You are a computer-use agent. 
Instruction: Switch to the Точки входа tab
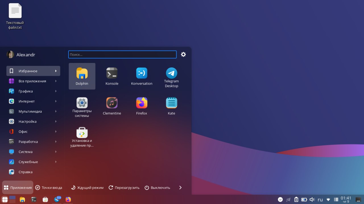pos(49,188)
